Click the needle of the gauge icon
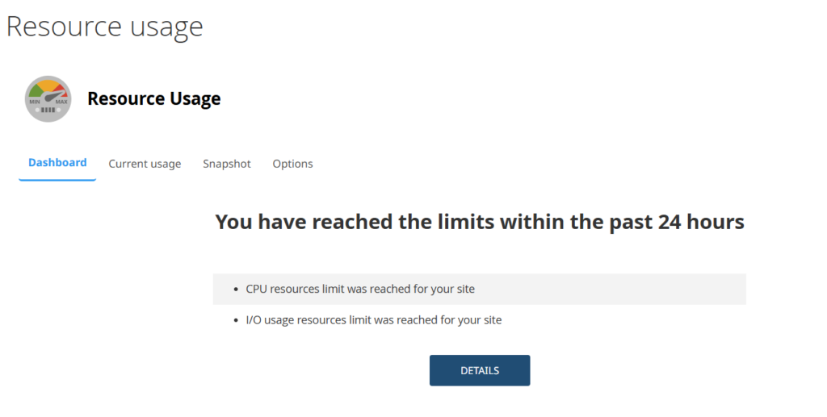The height and width of the screenshot is (417, 827). pos(52,97)
